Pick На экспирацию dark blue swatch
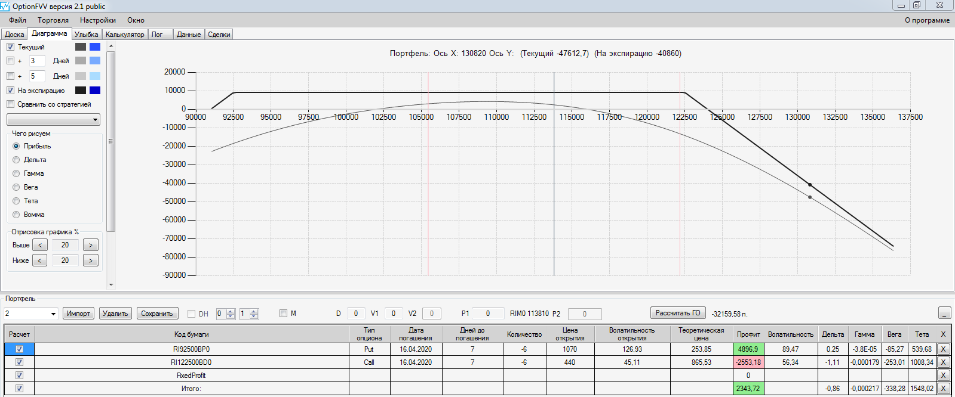The image size is (955, 397). pyautogui.click(x=95, y=91)
